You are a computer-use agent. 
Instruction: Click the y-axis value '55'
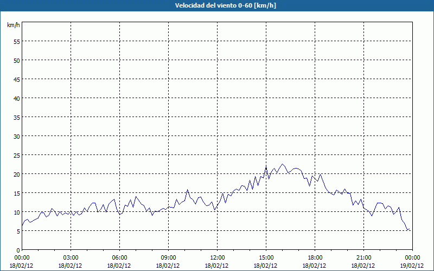[17, 42]
